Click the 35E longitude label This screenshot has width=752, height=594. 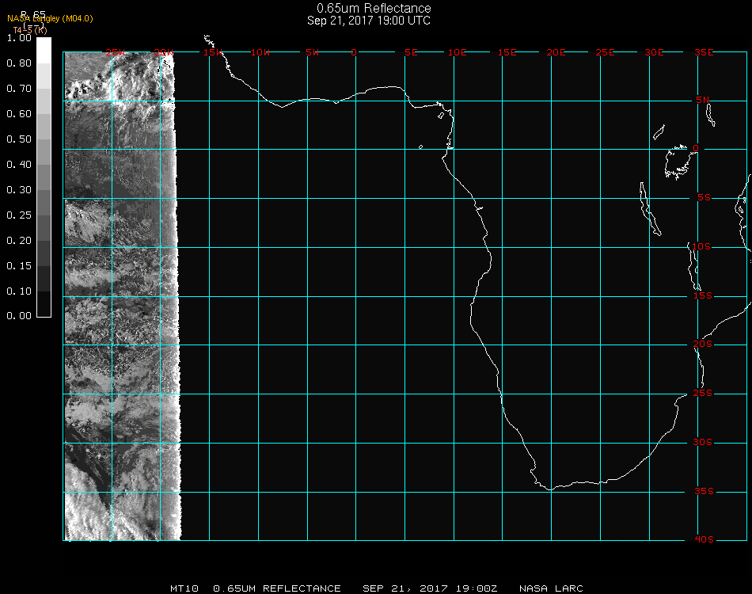[x=704, y=52]
